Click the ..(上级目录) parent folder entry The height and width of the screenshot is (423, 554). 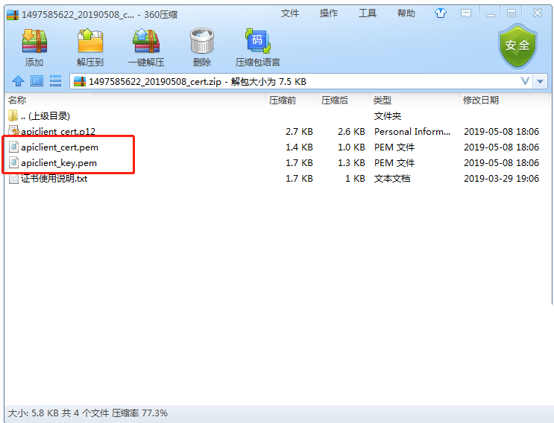tap(45, 116)
